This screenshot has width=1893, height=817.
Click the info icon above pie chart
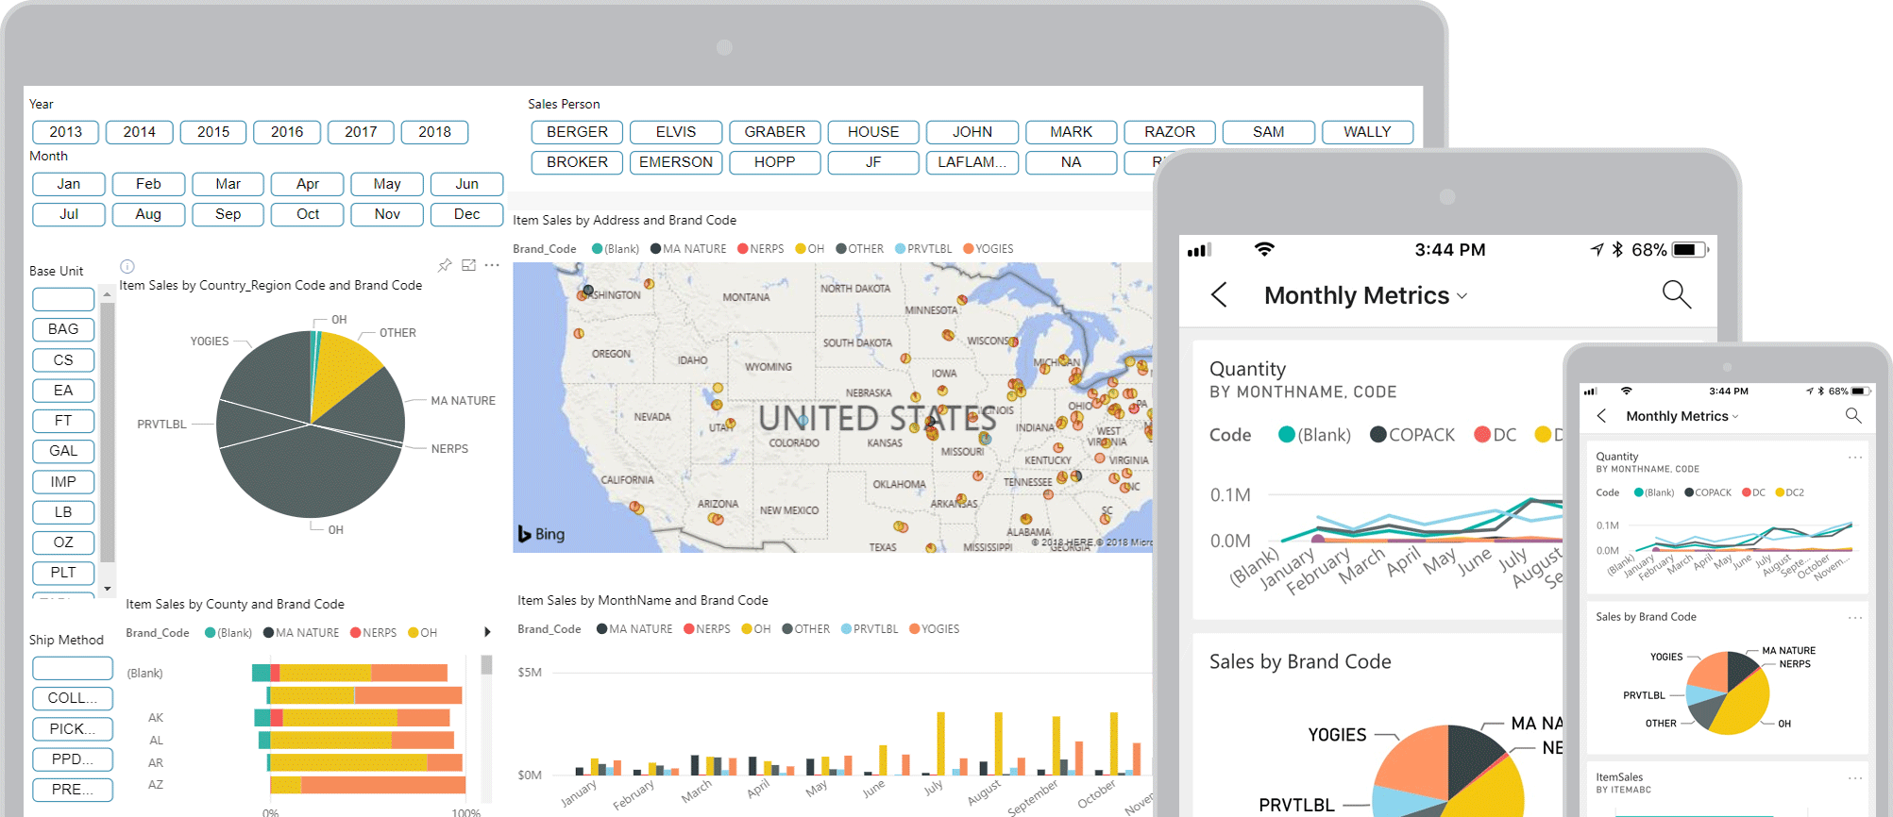pos(127,267)
